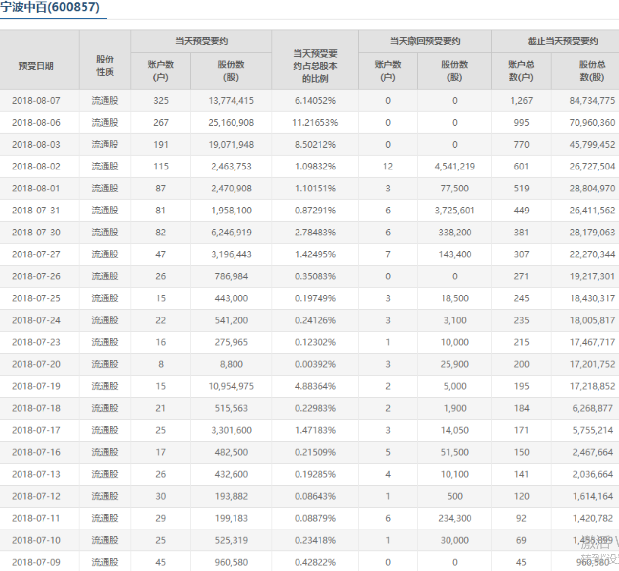The image size is (619, 571).
Task: Click percentage value 2.78483%
Action: click(315, 233)
